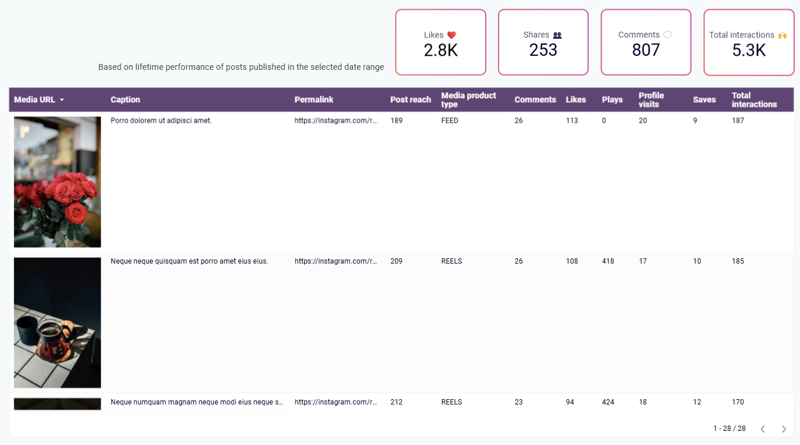Click plays value 424
Screen dimensions: 800x445
(608, 402)
